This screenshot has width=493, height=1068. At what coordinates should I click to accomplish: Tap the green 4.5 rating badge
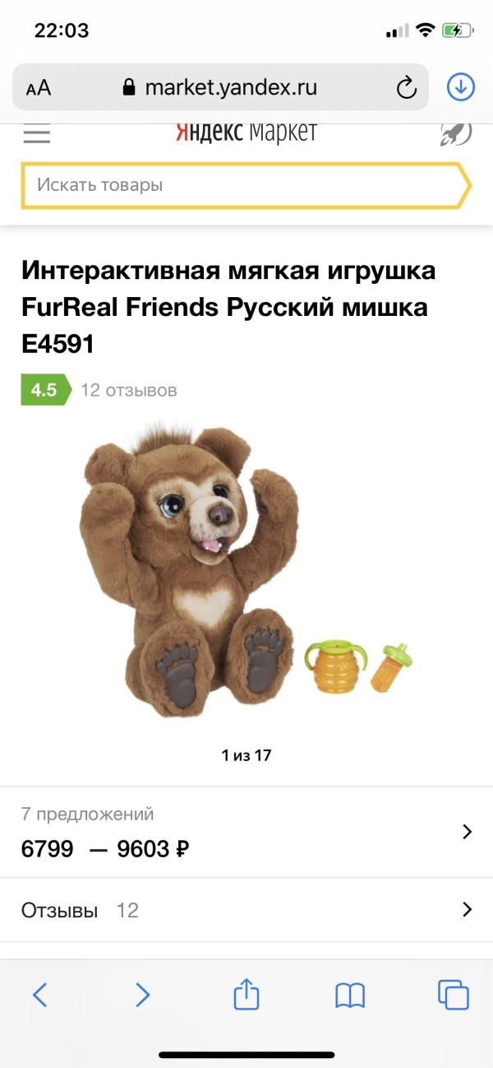click(x=44, y=390)
